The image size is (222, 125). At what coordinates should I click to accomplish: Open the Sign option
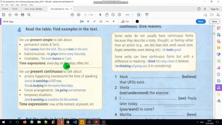(x=125, y=22)
